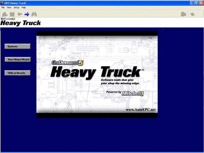Viewport: 204px width, 153px height.
Task: Close the ODS Heavy Truck window
Action: 201,3
